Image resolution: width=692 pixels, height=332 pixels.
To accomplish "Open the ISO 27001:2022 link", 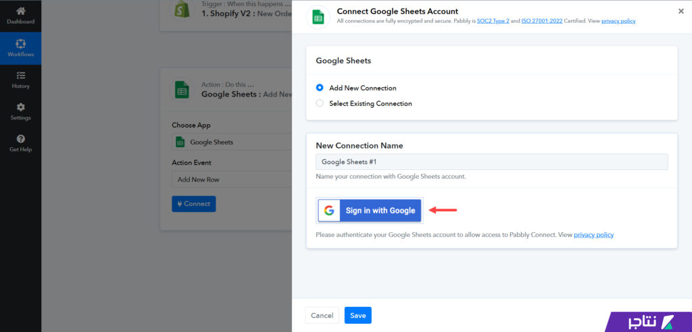I will 541,21.
